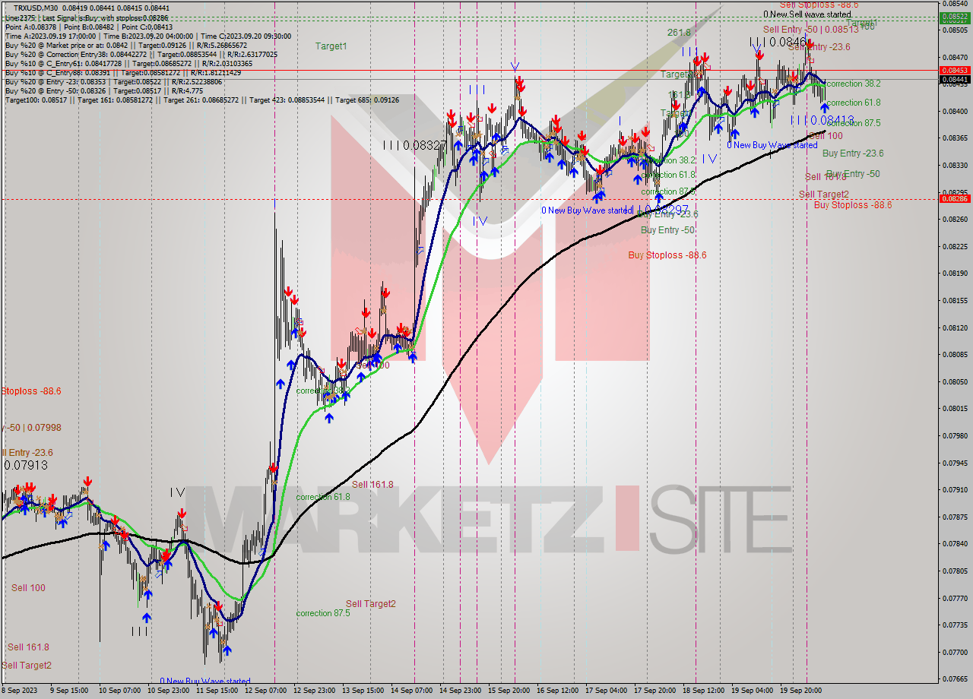This screenshot has width=973, height=699.
Task: Click the 0.07770 price axis value
Action: point(955,598)
